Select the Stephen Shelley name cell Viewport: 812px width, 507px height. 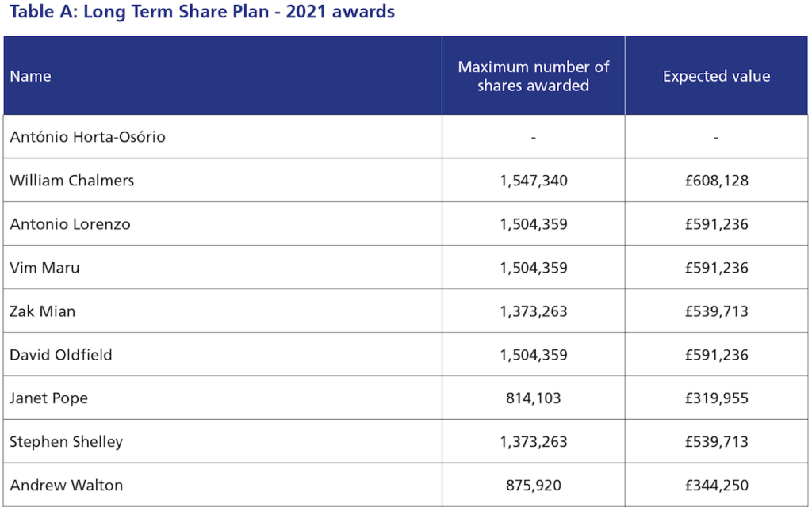pyautogui.click(x=67, y=442)
